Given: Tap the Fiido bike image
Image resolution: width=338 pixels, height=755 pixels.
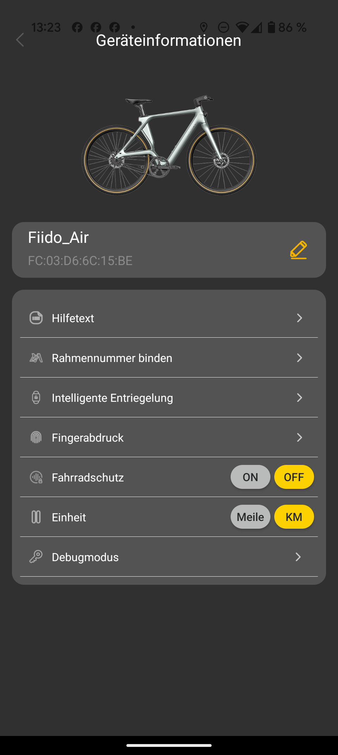Looking at the screenshot, I should [x=169, y=145].
